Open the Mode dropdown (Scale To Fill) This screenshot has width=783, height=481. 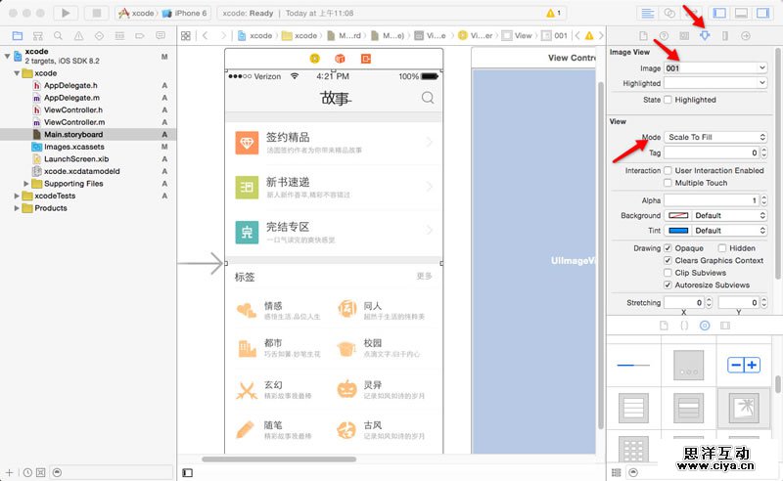[716, 138]
